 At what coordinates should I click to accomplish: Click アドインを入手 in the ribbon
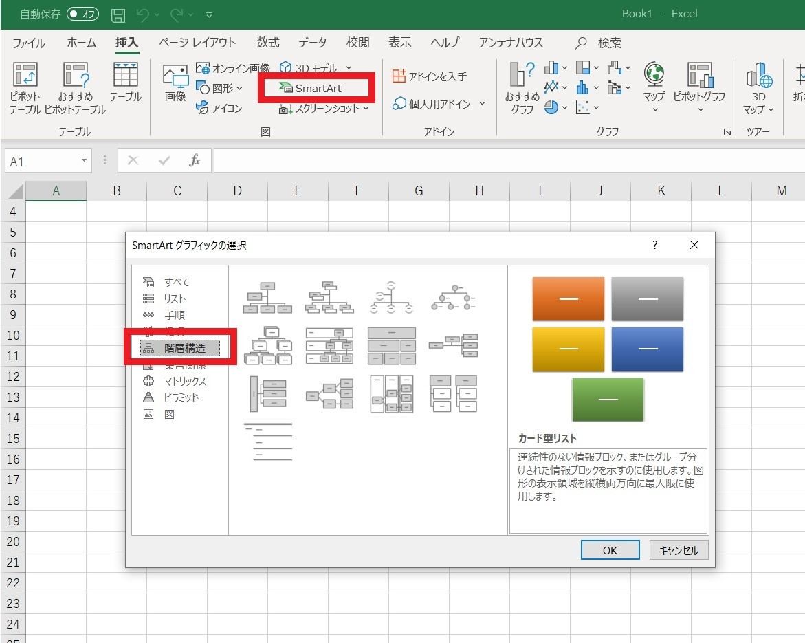click(x=430, y=76)
